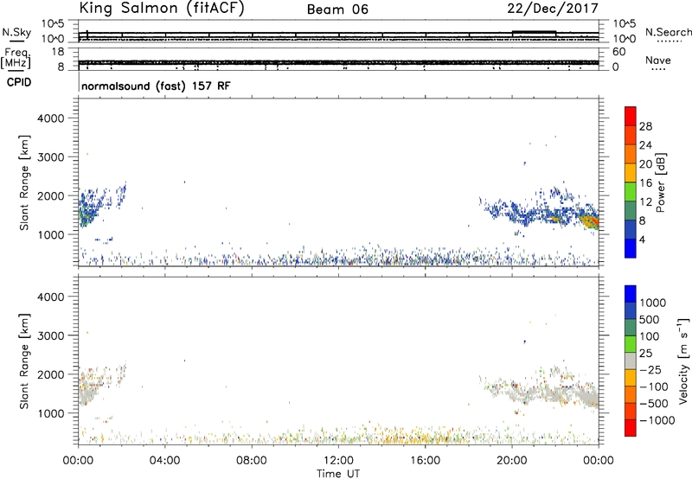
Task: Click the orange high-power echo patch in power panel
Action: pos(589,220)
